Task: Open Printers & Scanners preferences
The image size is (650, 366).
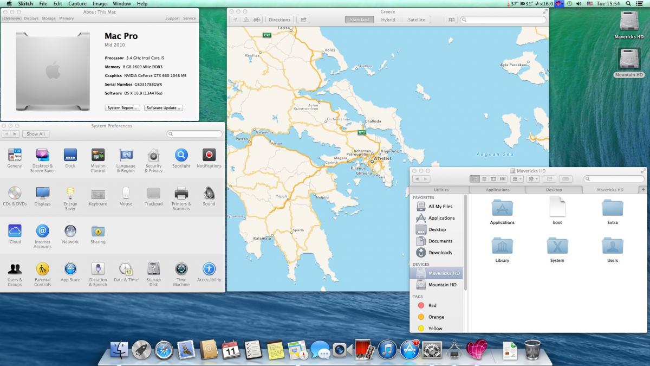Action: pos(181,198)
